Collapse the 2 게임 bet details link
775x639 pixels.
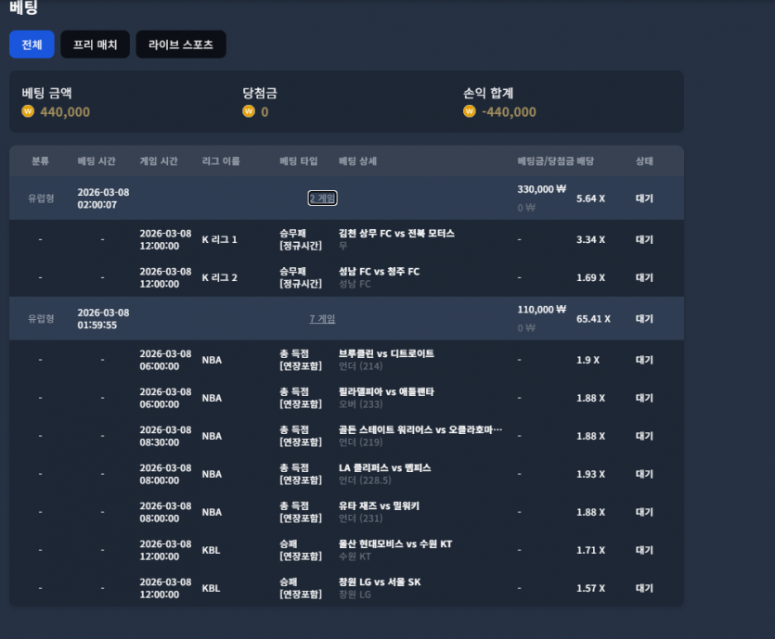[322, 198]
